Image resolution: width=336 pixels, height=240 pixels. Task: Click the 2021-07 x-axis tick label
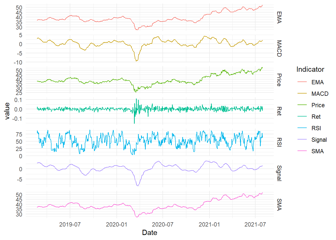255,224
